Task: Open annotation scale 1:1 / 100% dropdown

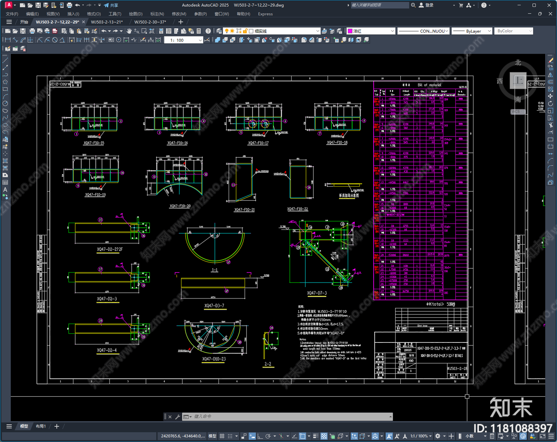Action: click(x=421, y=436)
